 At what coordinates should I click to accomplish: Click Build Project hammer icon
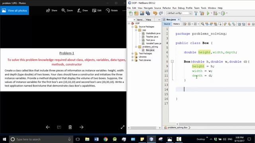[x=196, y=13]
